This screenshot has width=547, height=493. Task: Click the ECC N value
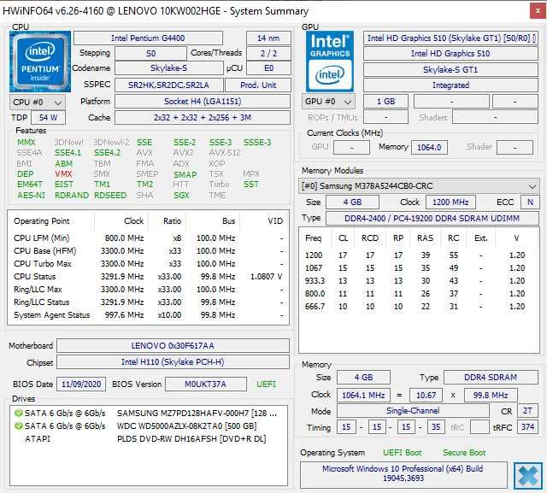click(530, 202)
